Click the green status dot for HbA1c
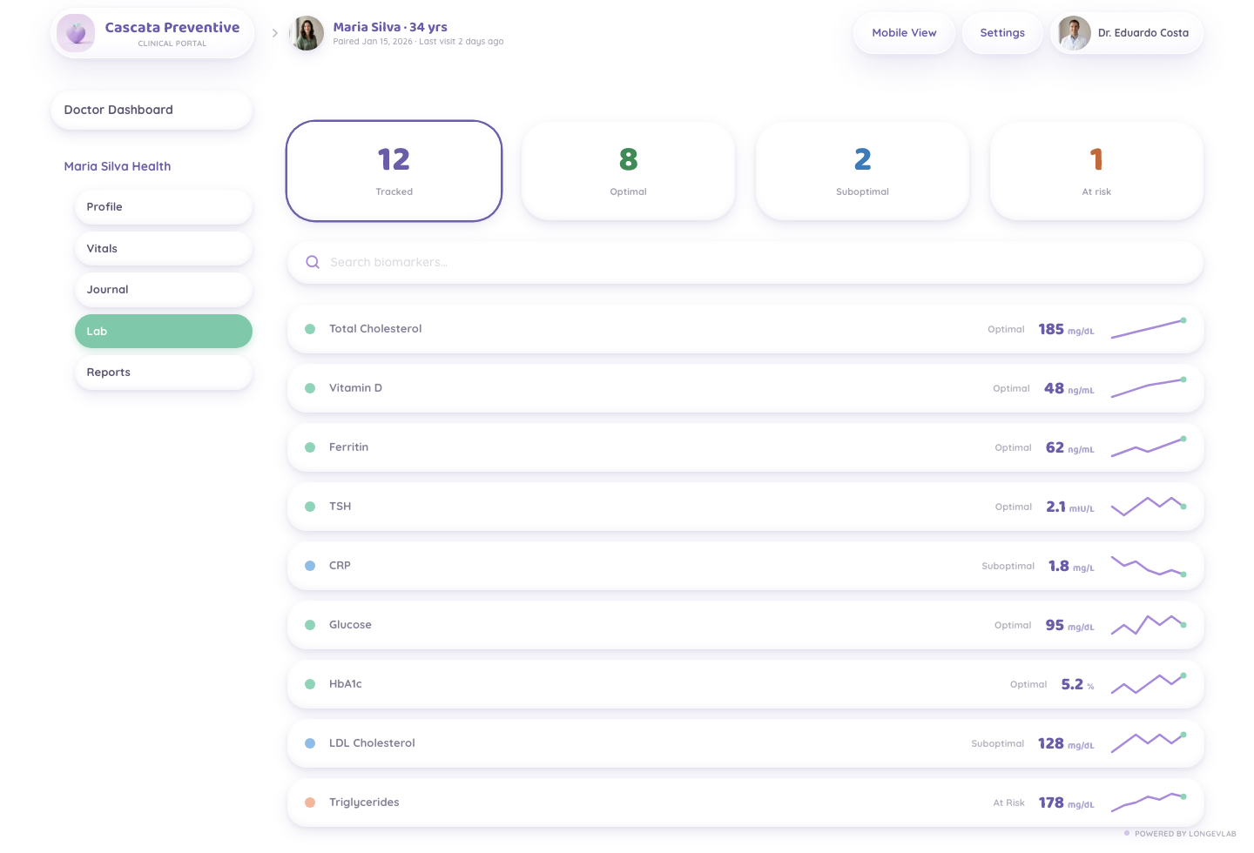 click(x=310, y=684)
